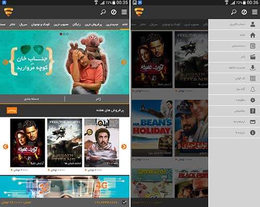The width and height of the screenshot is (260, 207).
Task: Open categories list icon in drawer
Action: click(253, 46)
